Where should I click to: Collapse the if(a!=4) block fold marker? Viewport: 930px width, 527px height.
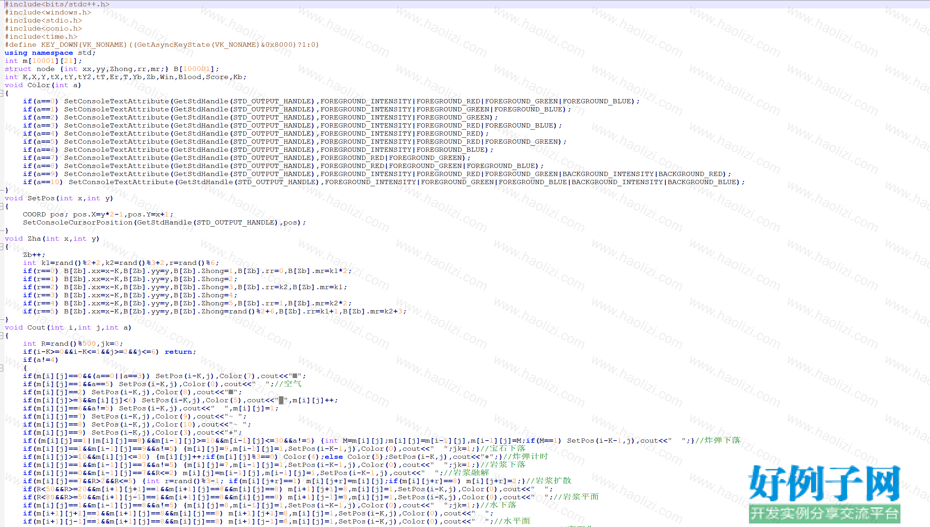click(1, 368)
